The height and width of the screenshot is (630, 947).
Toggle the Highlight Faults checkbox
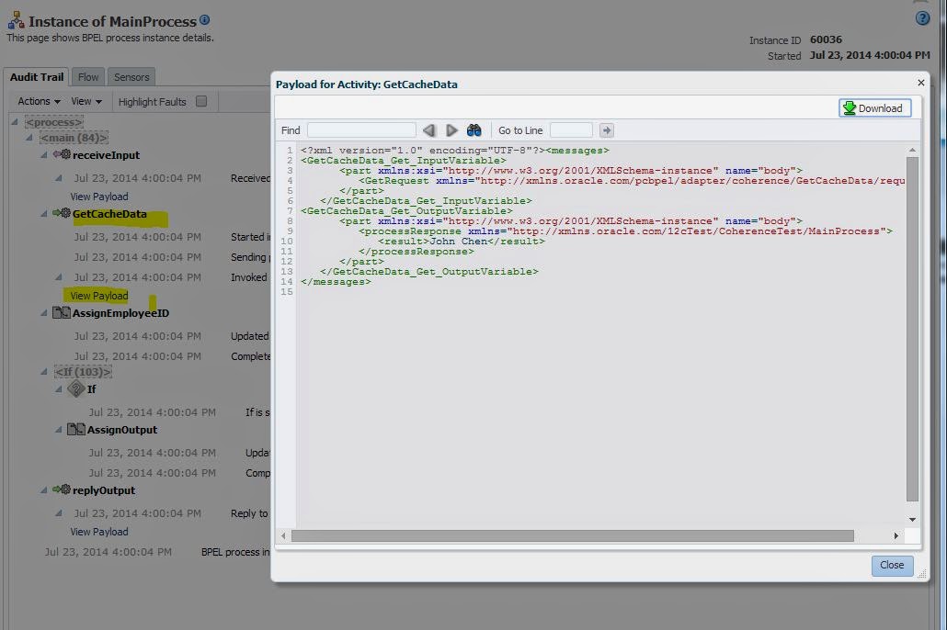201,101
